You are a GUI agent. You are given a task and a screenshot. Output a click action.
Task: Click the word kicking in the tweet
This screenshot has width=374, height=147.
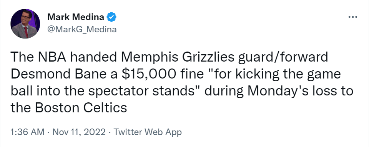click(253, 75)
